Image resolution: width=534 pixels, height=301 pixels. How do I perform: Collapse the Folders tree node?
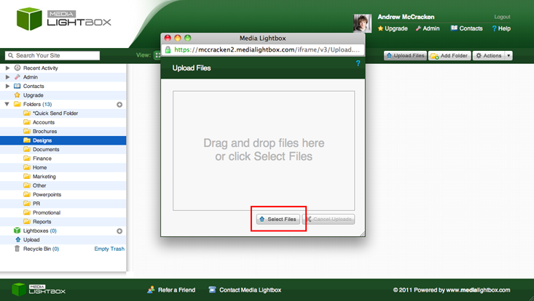8,105
